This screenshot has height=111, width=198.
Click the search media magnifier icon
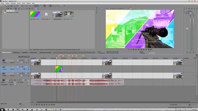pos(41,9)
